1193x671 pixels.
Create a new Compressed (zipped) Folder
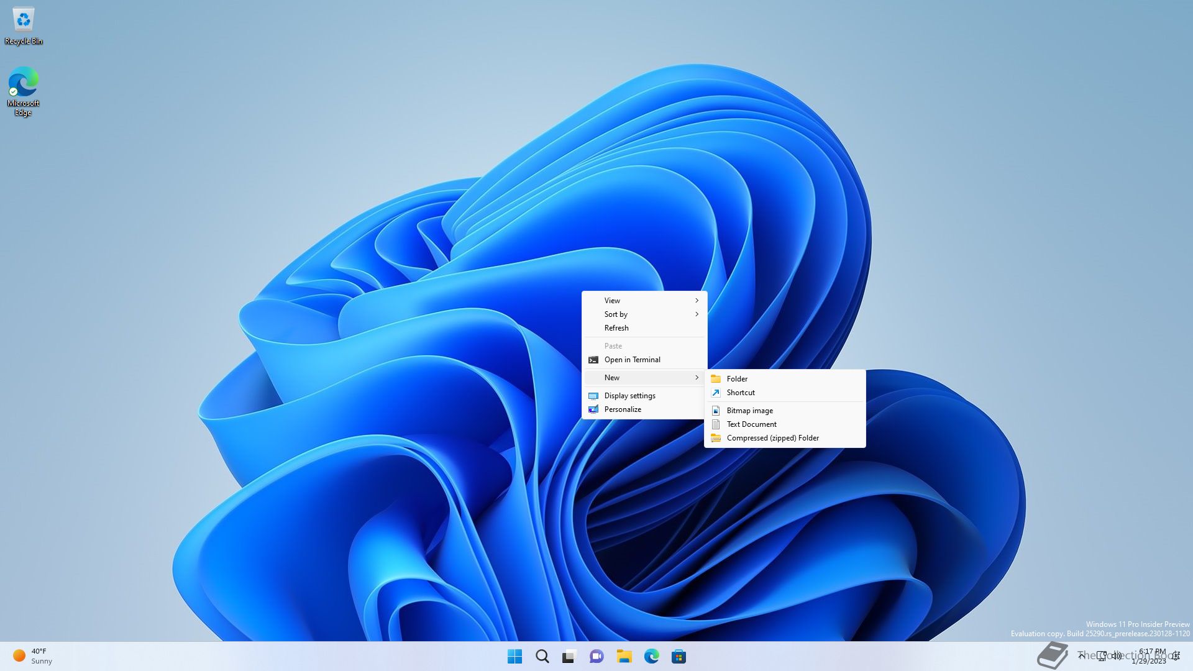(x=785, y=438)
